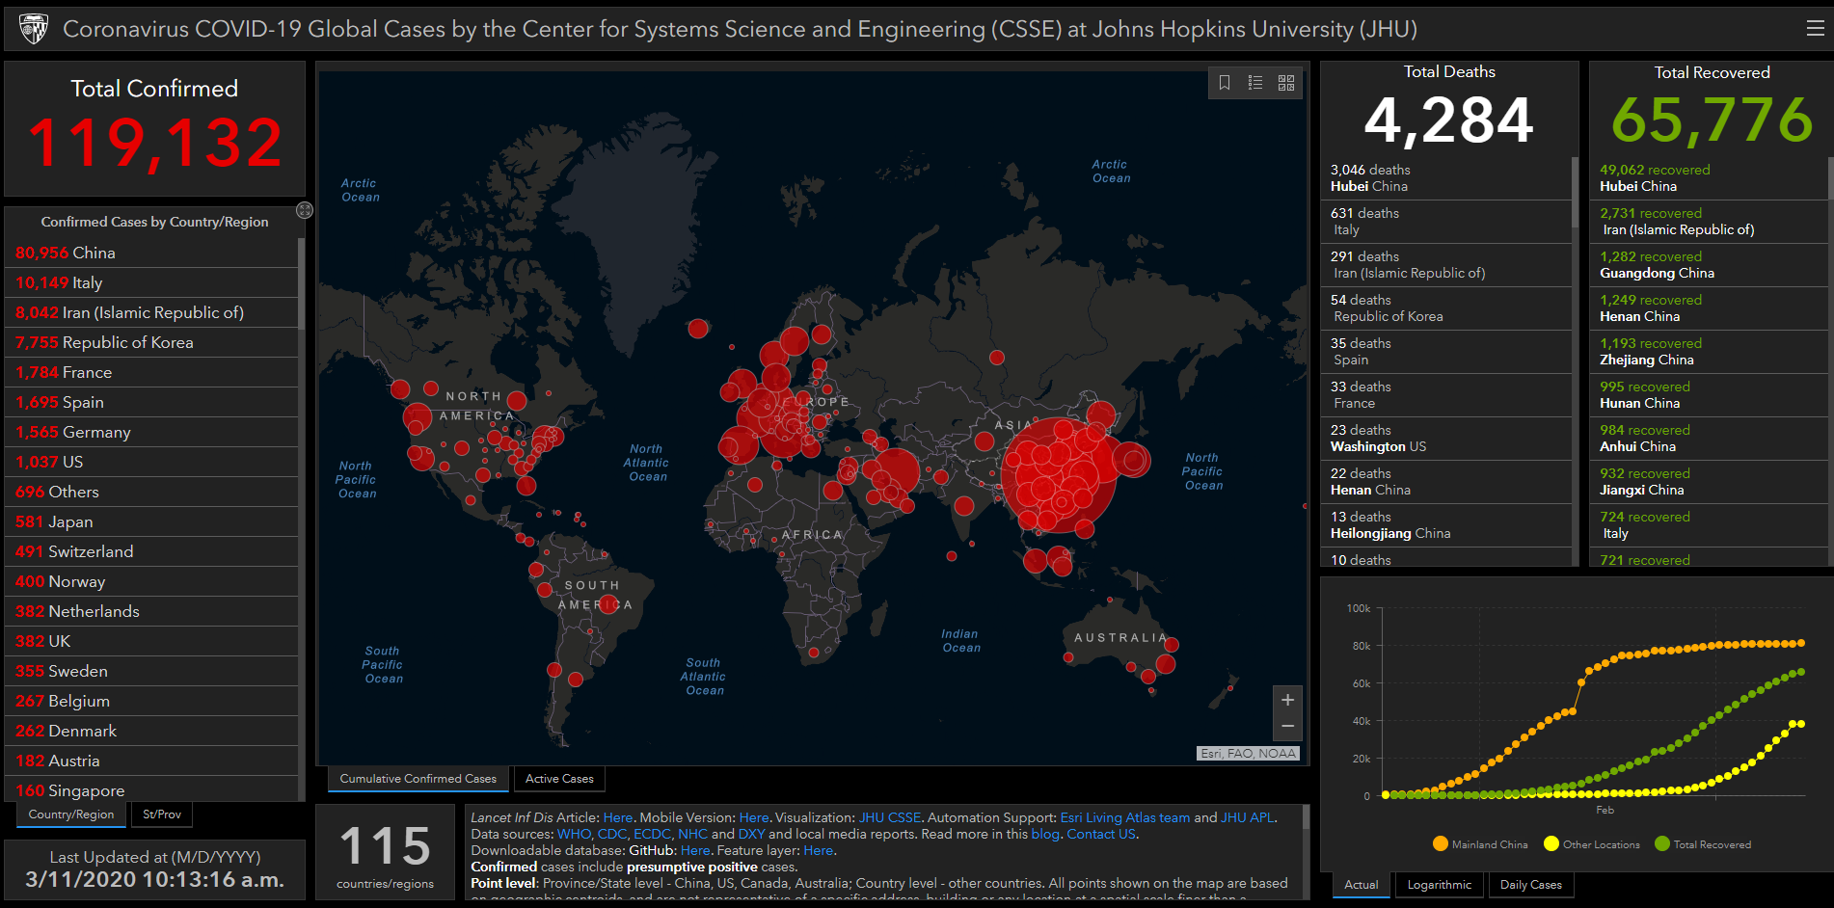Select 10,149 Italy in country list
This screenshot has height=908, width=1834.
151,282
